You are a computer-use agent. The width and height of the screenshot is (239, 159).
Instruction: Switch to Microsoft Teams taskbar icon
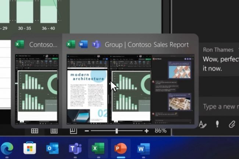coord(75,149)
